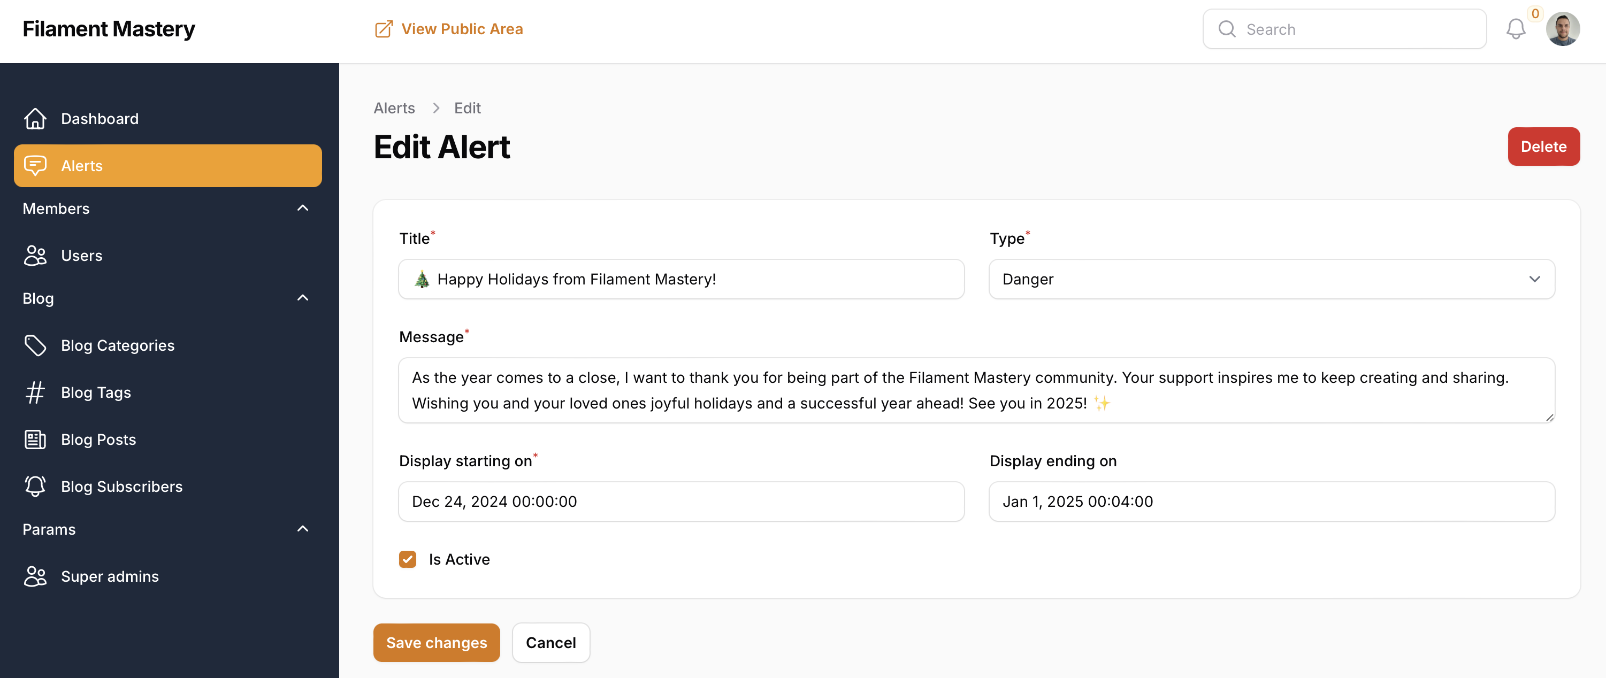Open the Alerts breadcrumb link
The width and height of the screenshot is (1606, 678).
[394, 106]
